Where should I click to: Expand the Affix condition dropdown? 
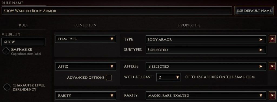point(85,66)
